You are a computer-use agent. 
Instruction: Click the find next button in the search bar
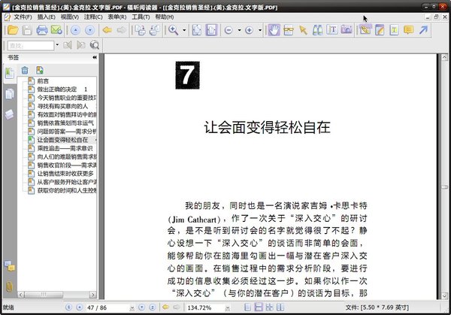coord(81,45)
